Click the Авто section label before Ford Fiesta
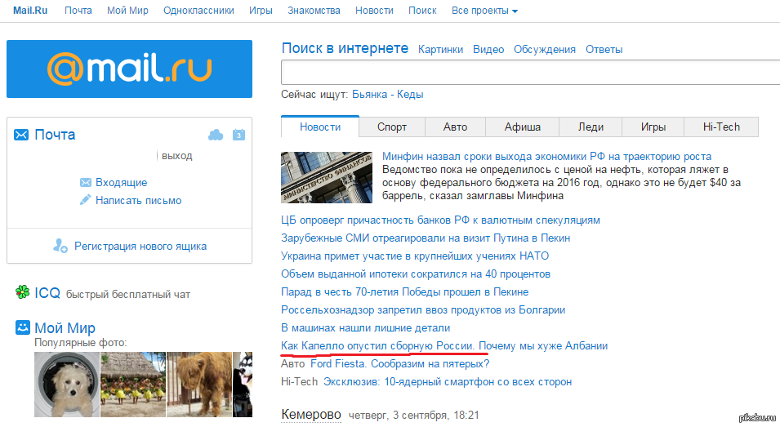 click(x=293, y=364)
